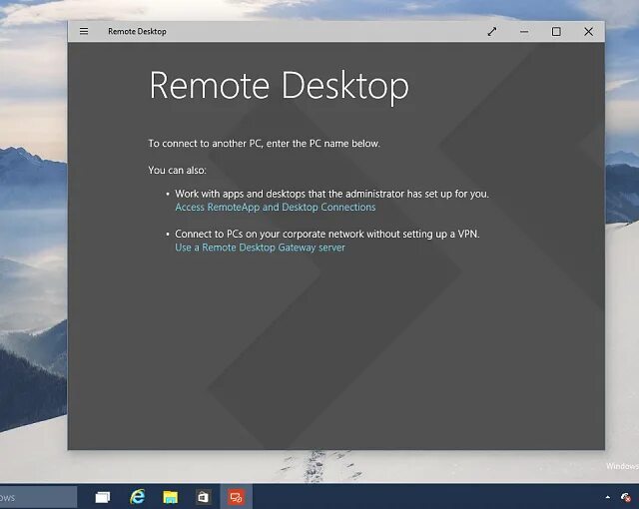Screen dimensions: 639x509
Task: Open Access RemoteApp and Desktop Connections link
Action: click(x=276, y=208)
